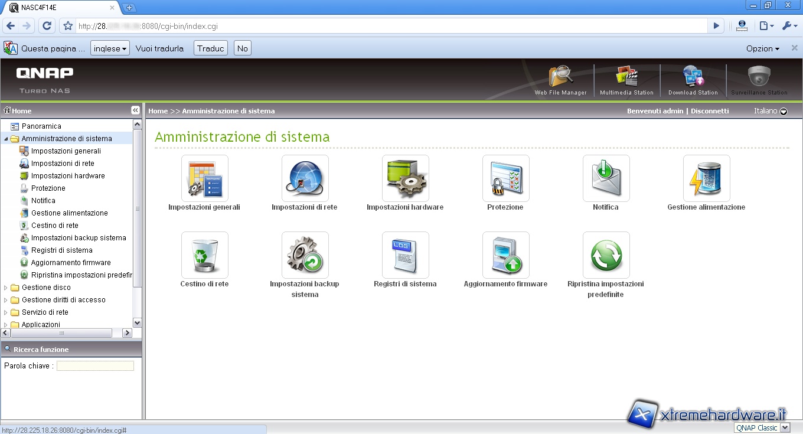The image size is (803, 434).
Task: Open Gestione alimentazione battery icon
Action: click(706, 178)
